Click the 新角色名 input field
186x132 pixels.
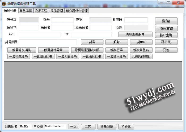(x=100, y=28)
